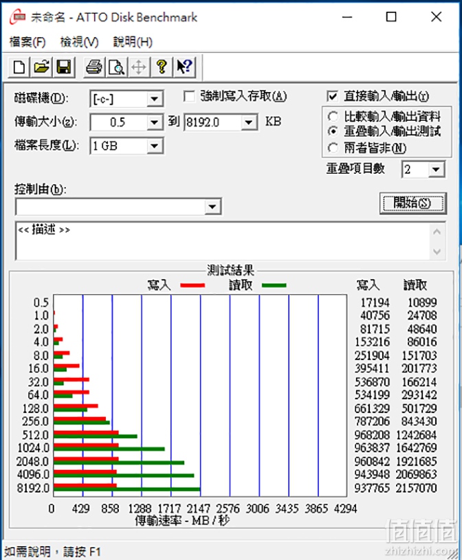
Task: Select 比較輸入/輸出資料 radio button
Action: pos(333,116)
